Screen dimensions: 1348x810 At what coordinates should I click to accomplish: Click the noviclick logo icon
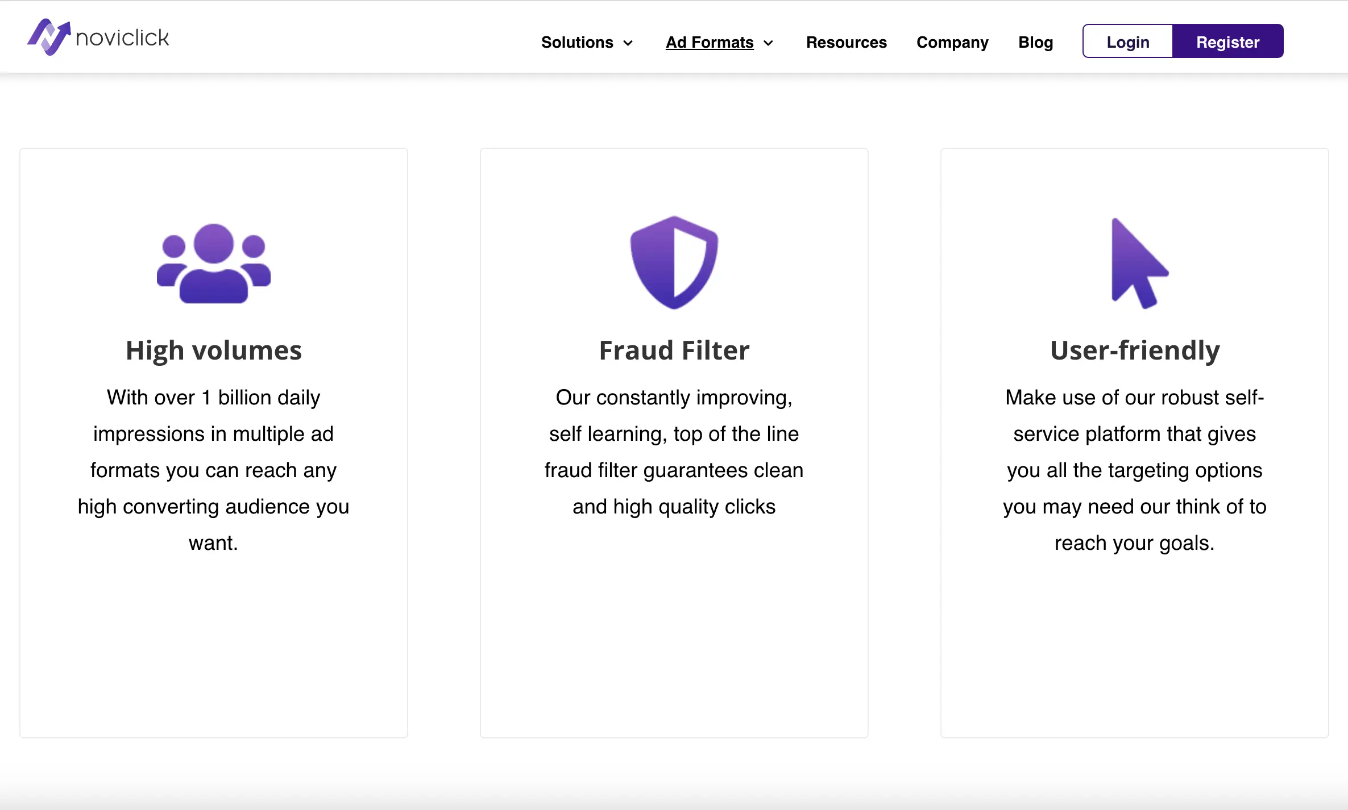pyautogui.click(x=49, y=37)
